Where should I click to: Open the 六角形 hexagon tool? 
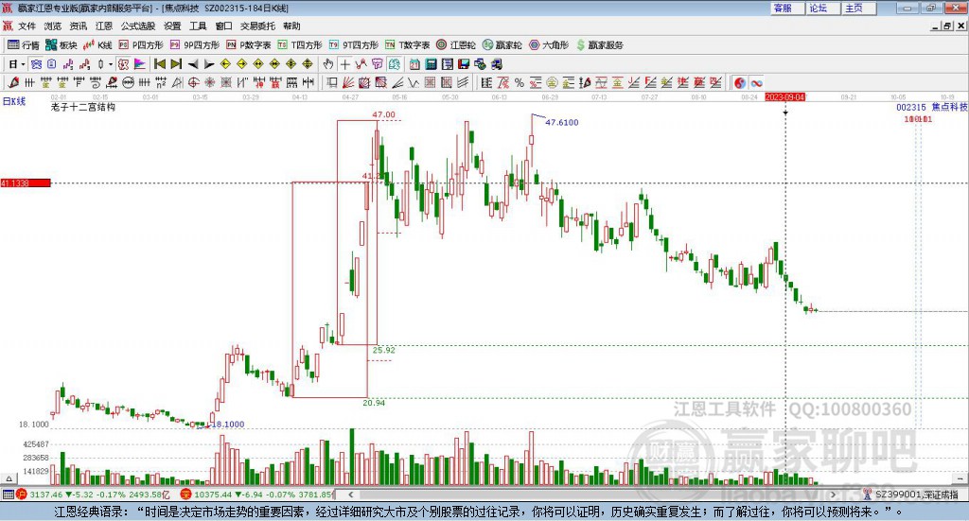(x=549, y=45)
